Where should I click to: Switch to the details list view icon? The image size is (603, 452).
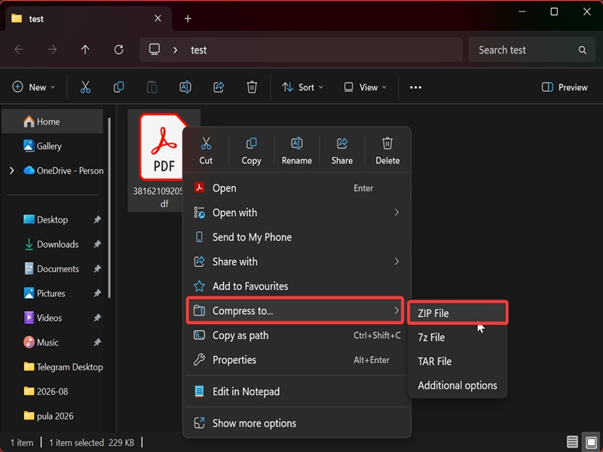[x=572, y=441]
